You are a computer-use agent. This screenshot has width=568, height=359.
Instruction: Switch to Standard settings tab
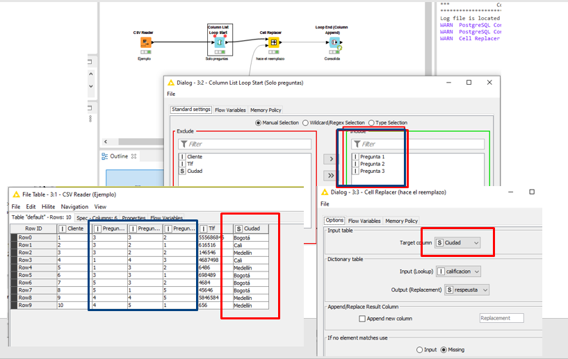coord(191,109)
